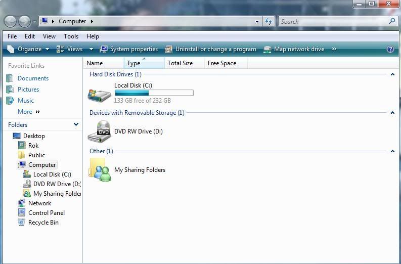Sort by the Total Size column
This screenshot has height=264, width=401.
tap(185, 63)
